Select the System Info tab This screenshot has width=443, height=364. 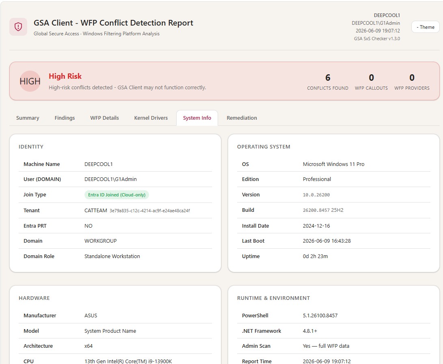pos(197,118)
